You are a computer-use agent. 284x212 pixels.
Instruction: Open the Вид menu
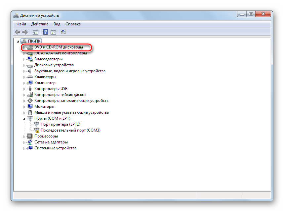57,24
